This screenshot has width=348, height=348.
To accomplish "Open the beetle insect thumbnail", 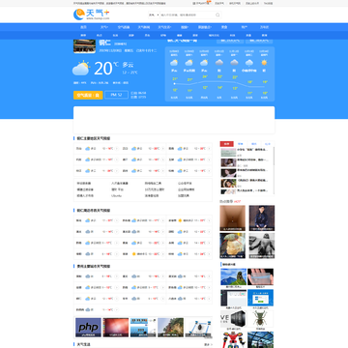I will (x=260, y=319).
